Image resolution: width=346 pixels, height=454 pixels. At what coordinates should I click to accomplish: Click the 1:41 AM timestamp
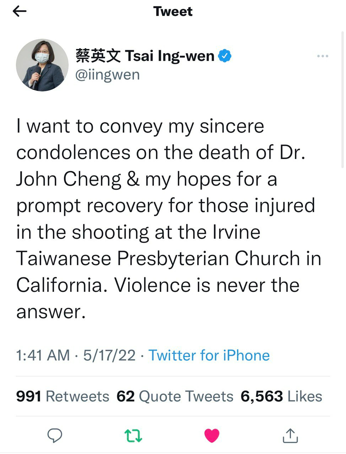[x=43, y=355]
